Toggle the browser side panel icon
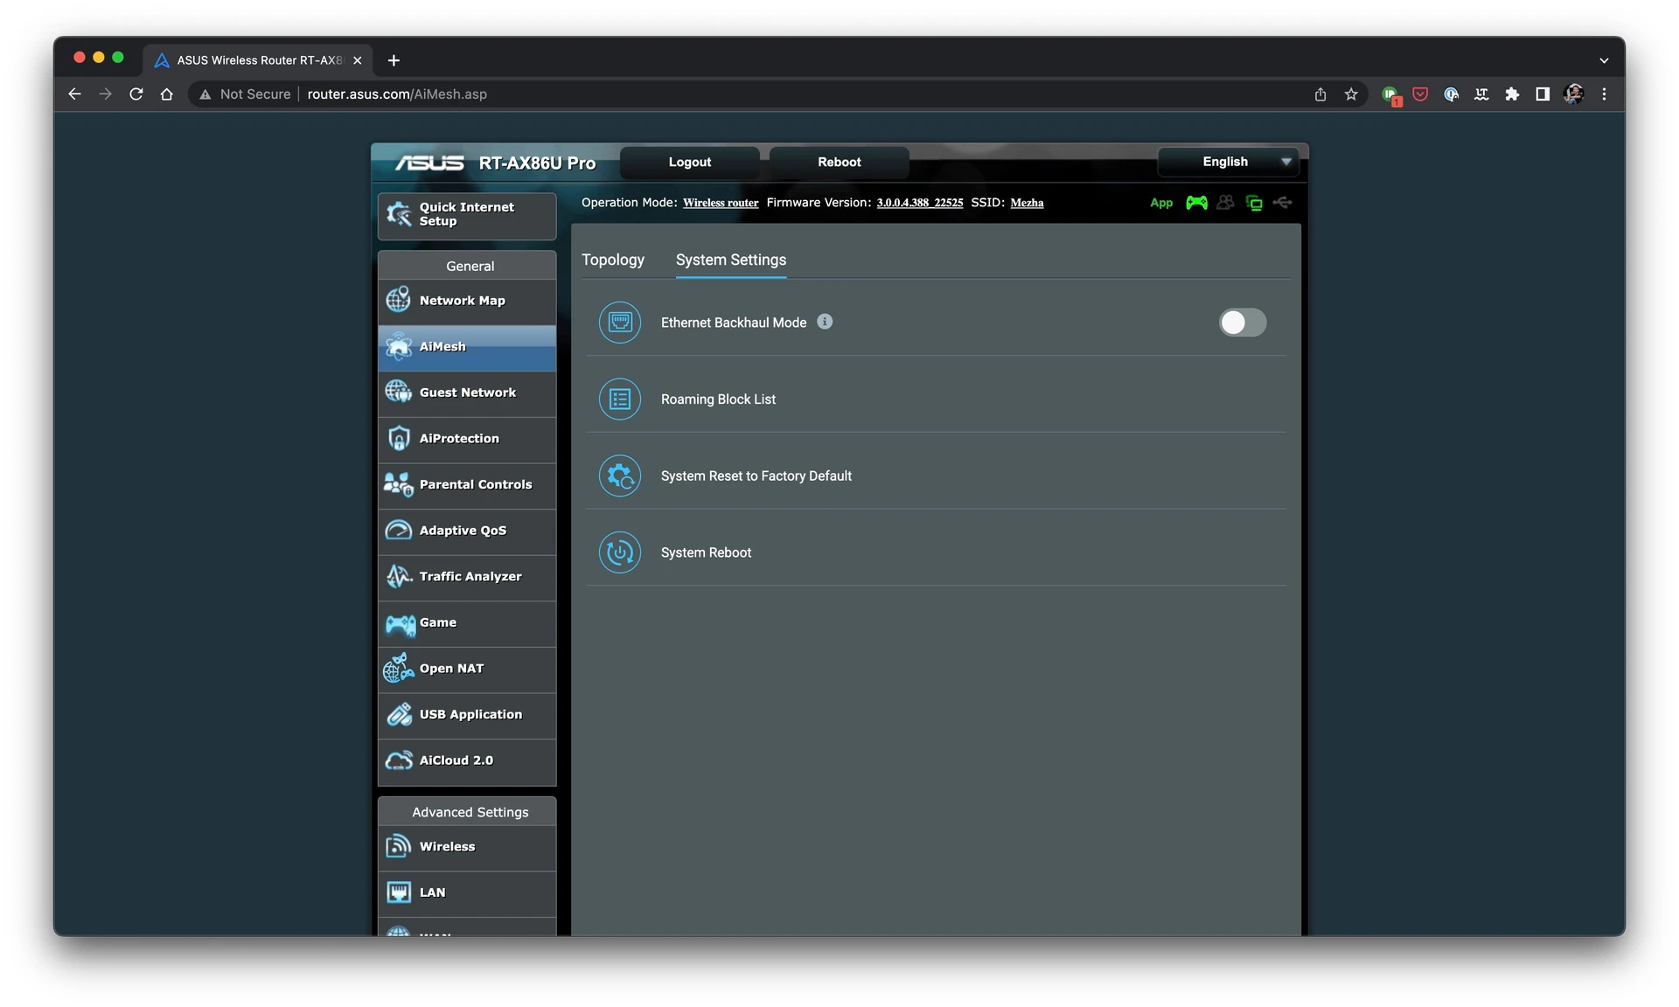The width and height of the screenshot is (1679, 1007). click(1543, 94)
